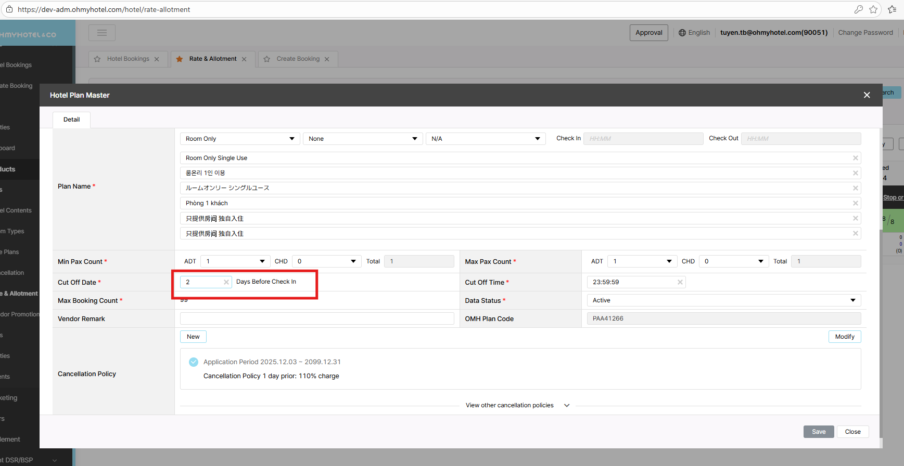Click New cancellation policy button
The height and width of the screenshot is (466, 904).
(193, 337)
